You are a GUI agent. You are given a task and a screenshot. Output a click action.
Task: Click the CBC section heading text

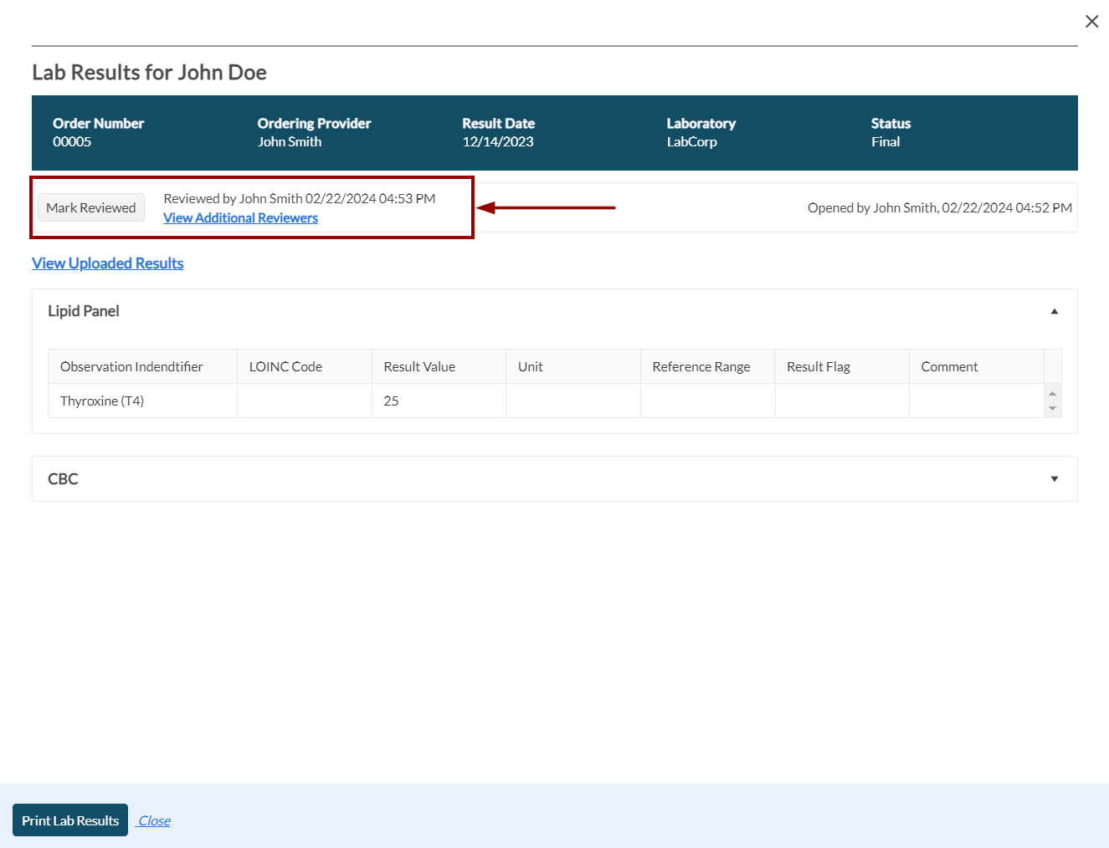[x=63, y=479]
